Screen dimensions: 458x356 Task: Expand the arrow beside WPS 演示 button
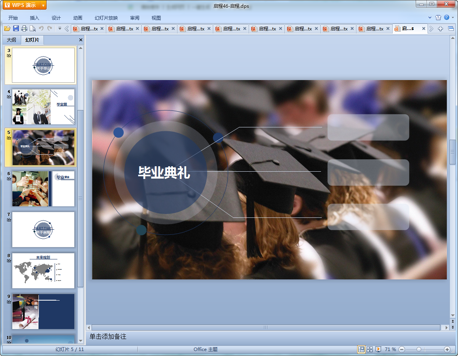click(x=43, y=5)
